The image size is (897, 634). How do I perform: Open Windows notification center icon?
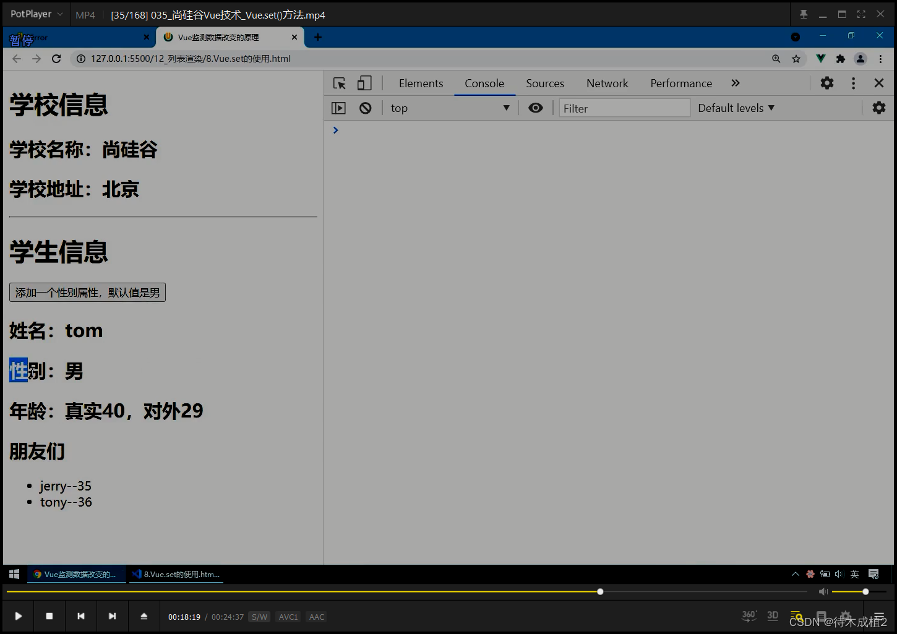coord(873,574)
